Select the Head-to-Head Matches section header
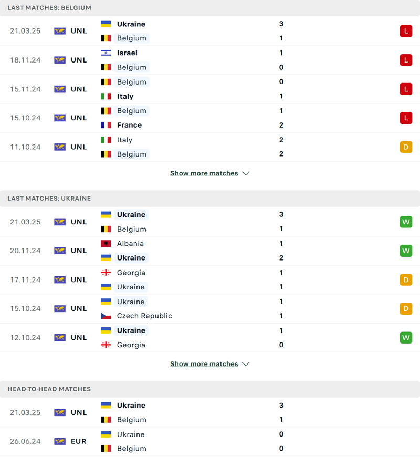Viewport: 420px width, 457px height. coord(49,389)
